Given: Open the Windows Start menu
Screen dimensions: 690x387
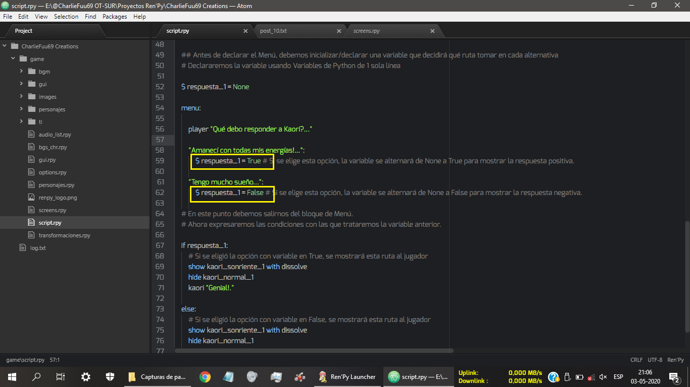Looking at the screenshot, I should click(12, 376).
